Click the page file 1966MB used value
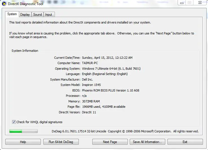 tap(104, 107)
